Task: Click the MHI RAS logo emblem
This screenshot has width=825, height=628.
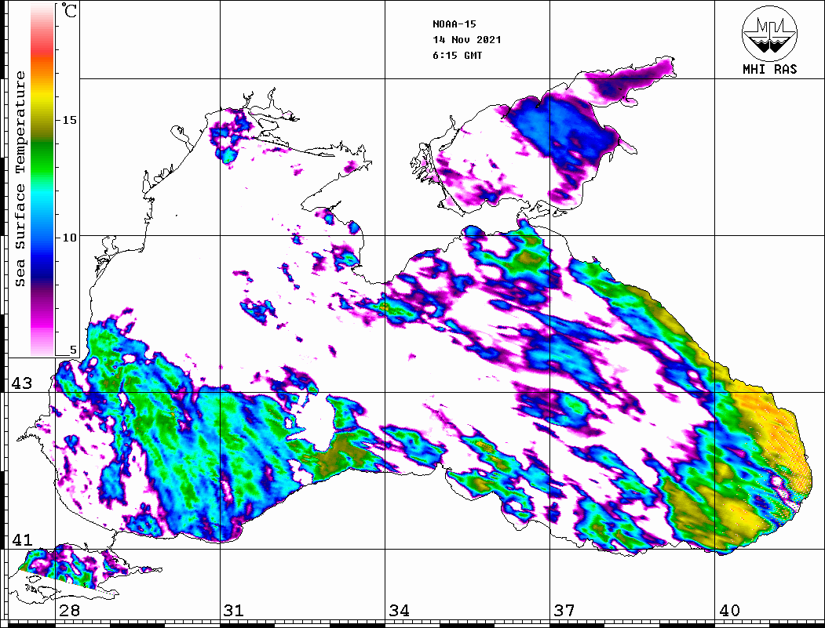Action: tap(769, 33)
